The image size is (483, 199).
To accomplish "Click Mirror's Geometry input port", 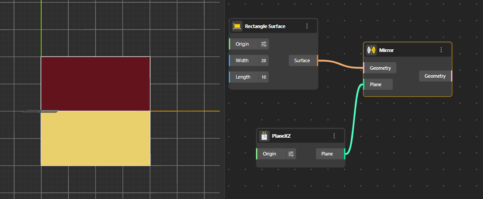I will (364, 68).
